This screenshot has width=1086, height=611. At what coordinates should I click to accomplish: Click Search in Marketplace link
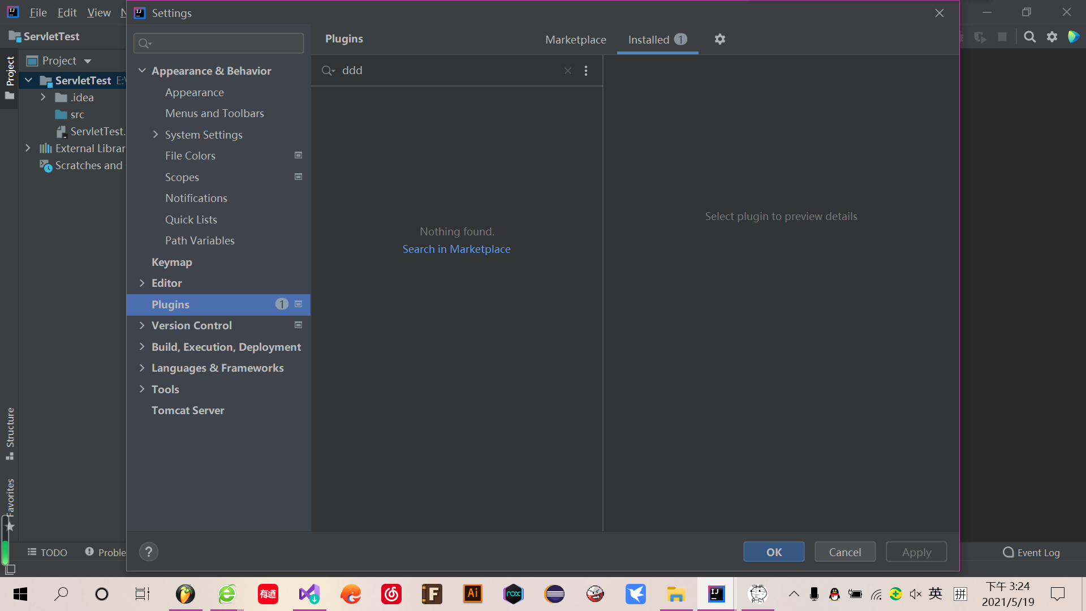coord(456,249)
